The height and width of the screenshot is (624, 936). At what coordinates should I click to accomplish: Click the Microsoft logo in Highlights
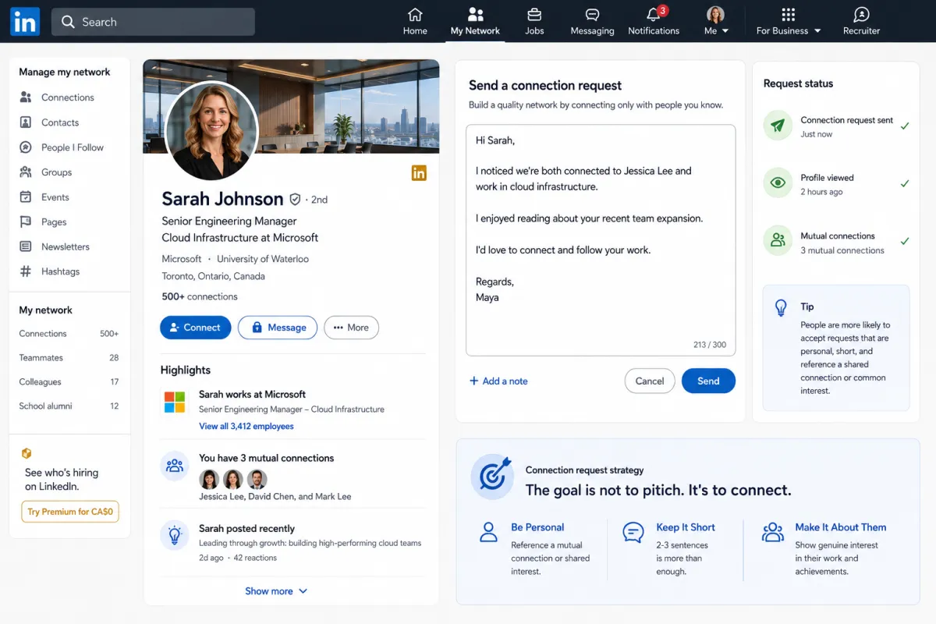point(175,402)
